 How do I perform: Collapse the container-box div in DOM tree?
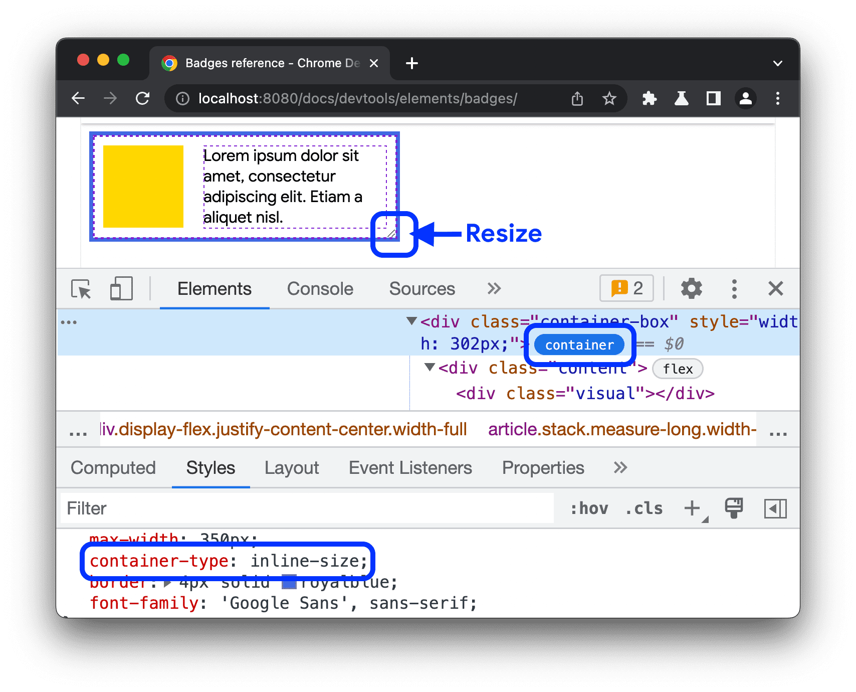pyautogui.click(x=411, y=321)
